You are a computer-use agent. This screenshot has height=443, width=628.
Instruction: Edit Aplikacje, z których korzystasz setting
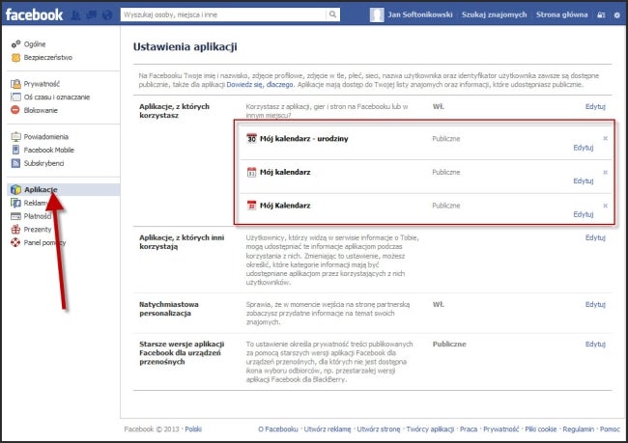[595, 106]
